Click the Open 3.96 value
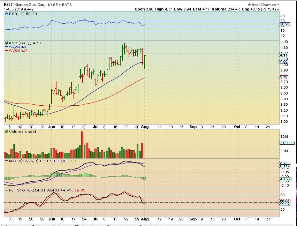 (x=144, y=9)
